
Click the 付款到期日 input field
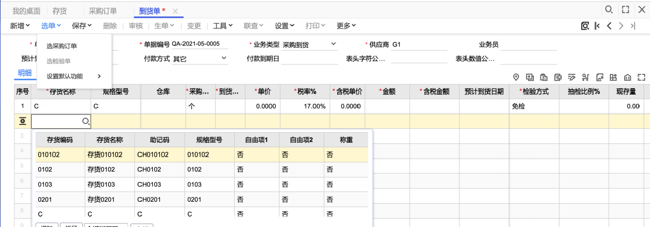point(310,58)
